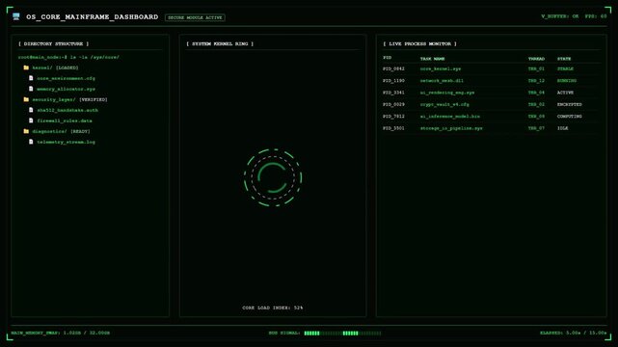This screenshot has height=347, width=618.
Task: Click the PID column header
Action: [x=387, y=58]
